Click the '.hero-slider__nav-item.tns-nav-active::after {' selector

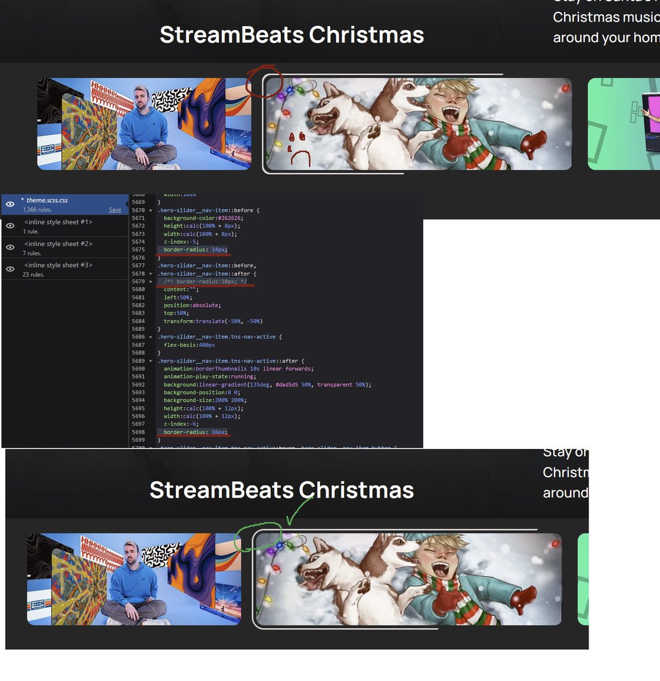[231, 361]
